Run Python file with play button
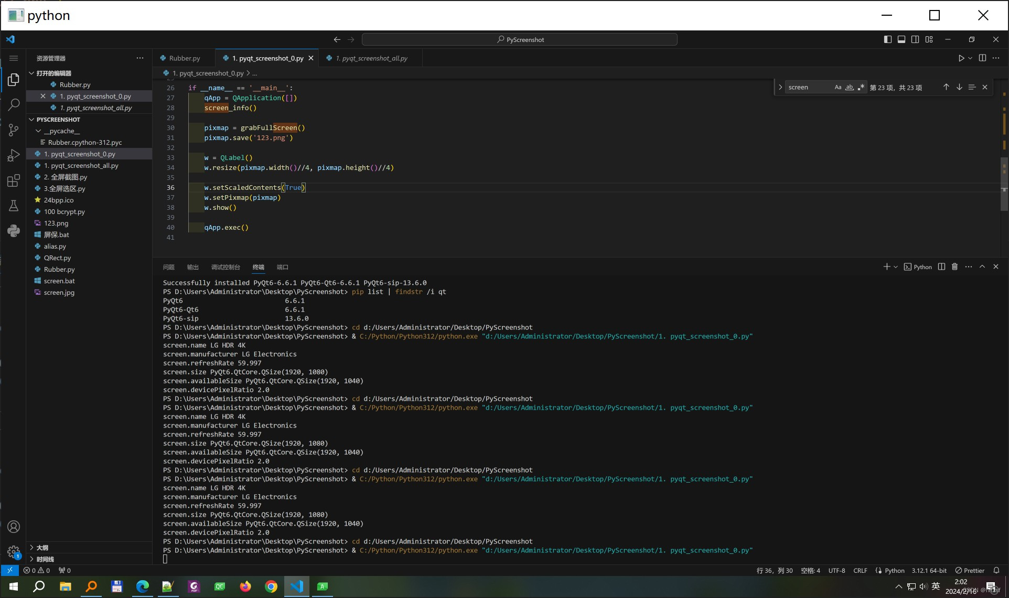1009x598 pixels. [961, 58]
